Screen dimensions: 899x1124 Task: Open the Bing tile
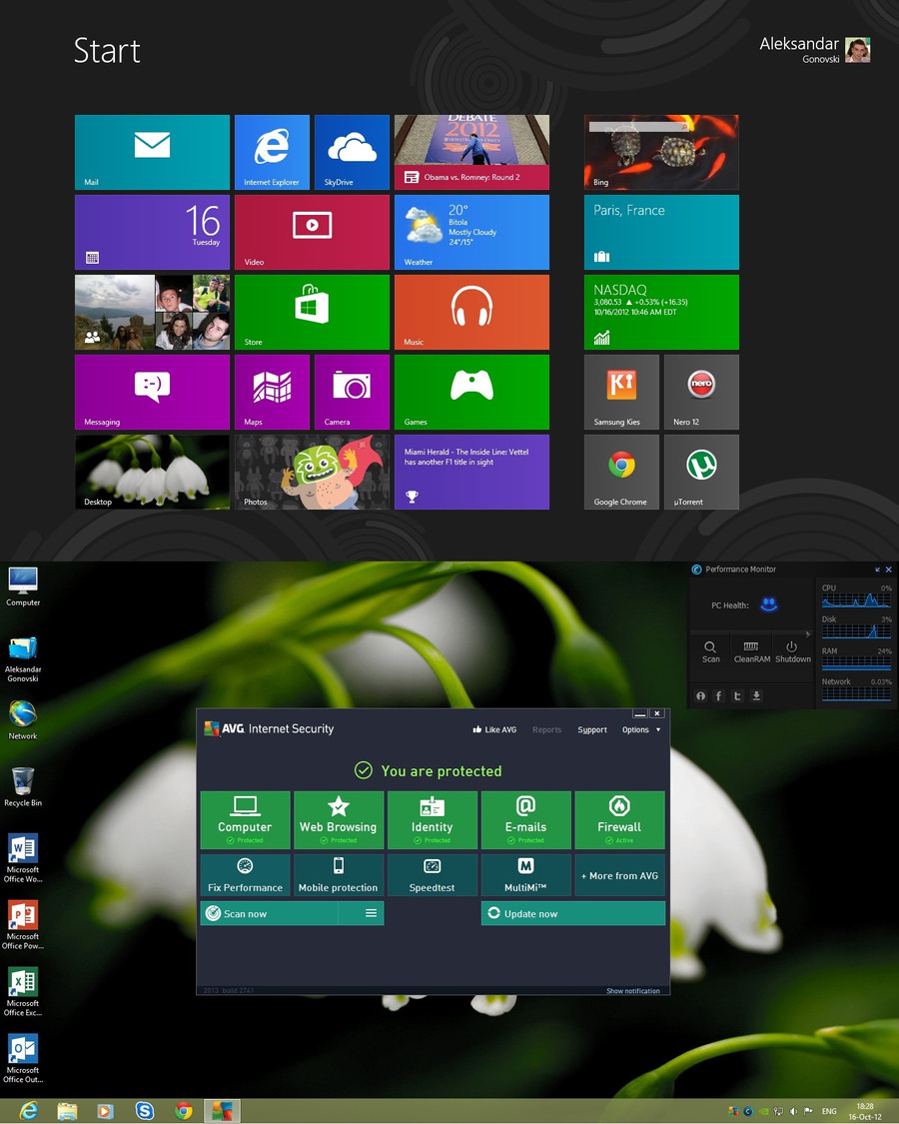(x=661, y=152)
